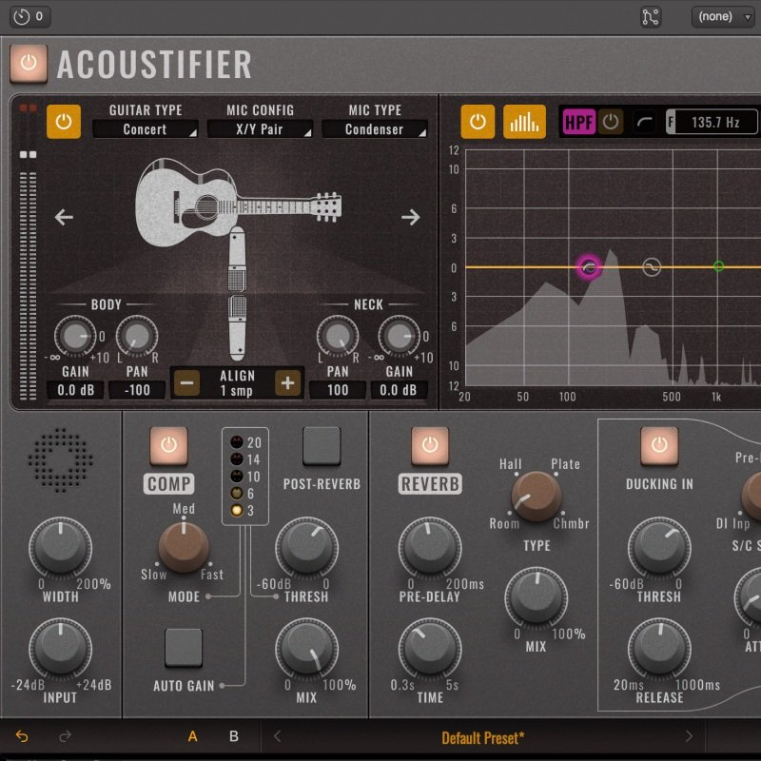Open the Default Preset* preset menu
This screenshot has height=761, width=761.
[483, 738]
